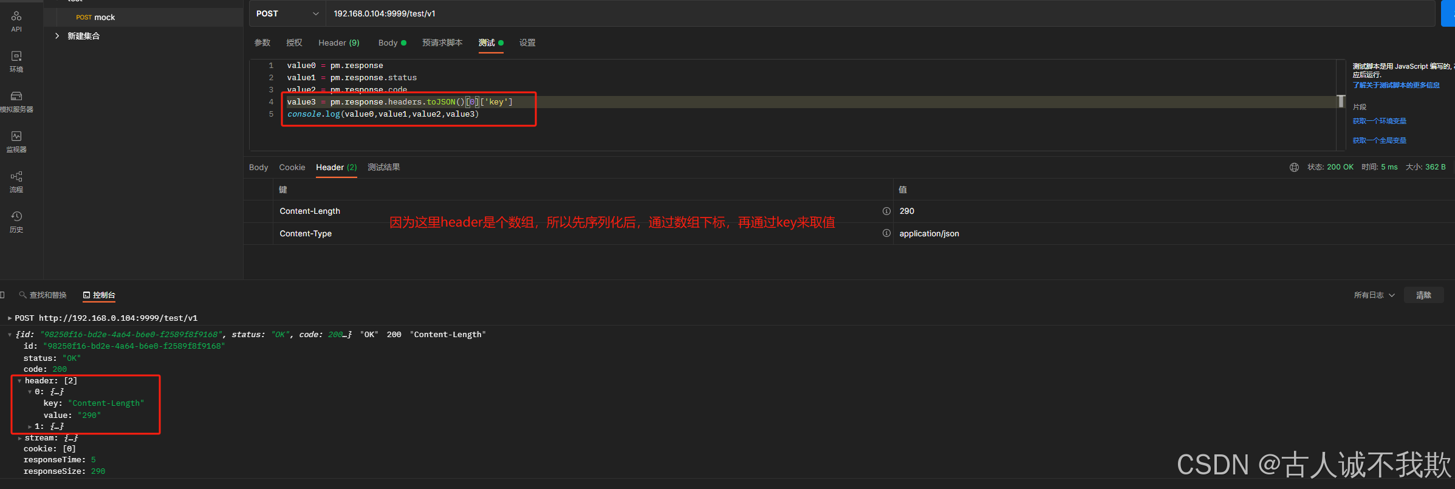Screen dimensions: 1455x489
Task: Collapse the response object in console
Action: tap(10, 335)
